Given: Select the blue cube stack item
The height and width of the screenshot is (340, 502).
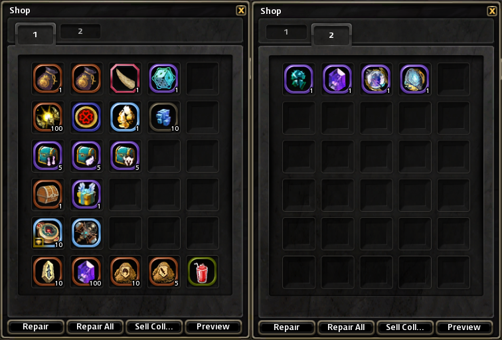Looking at the screenshot, I should (163, 117).
